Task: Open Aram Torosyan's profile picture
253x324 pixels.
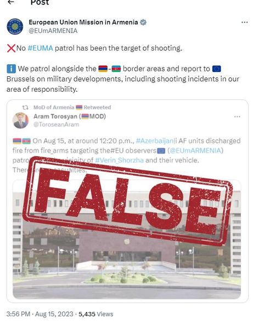Action: tap(20, 120)
